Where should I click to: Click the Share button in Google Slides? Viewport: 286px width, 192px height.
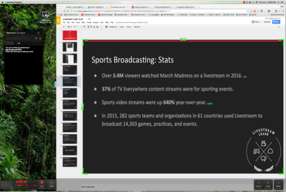coord(276,22)
